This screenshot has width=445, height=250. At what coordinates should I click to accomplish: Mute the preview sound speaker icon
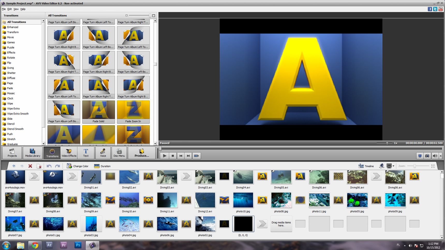click(435, 156)
